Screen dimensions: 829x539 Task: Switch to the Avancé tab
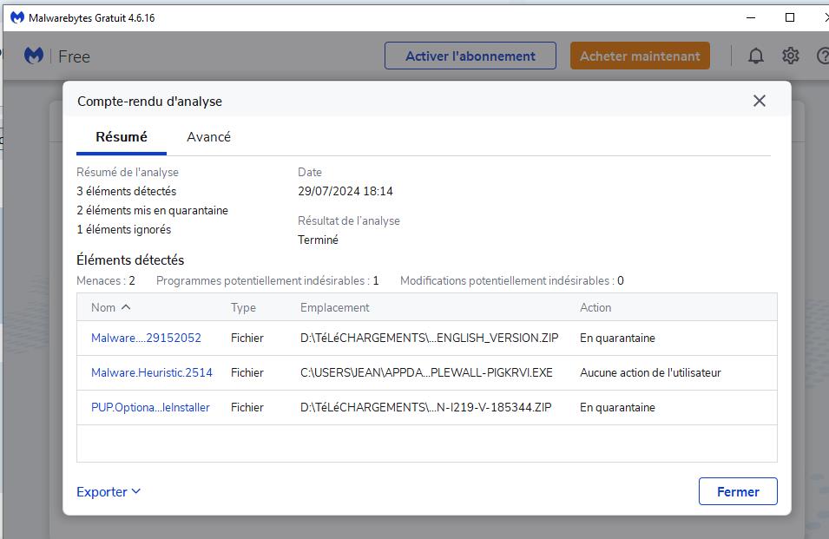click(209, 137)
